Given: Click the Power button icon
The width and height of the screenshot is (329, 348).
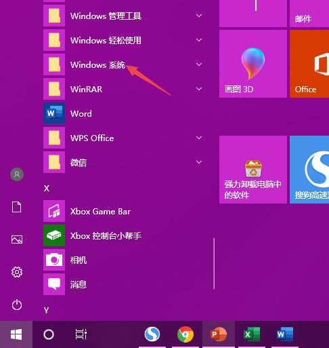Looking at the screenshot, I should pos(17,305).
